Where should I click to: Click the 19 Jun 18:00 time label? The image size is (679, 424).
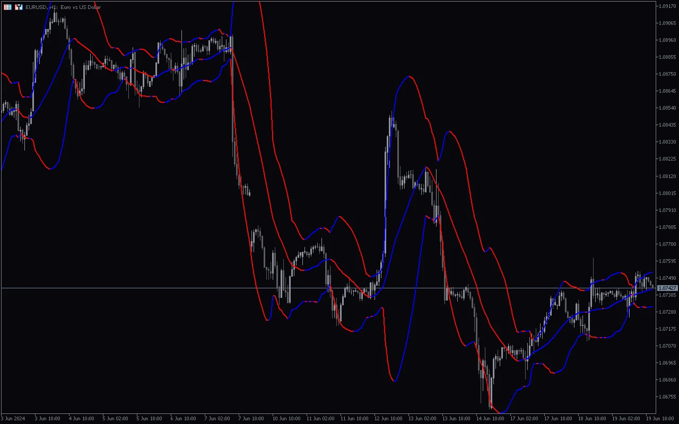click(659, 418)
